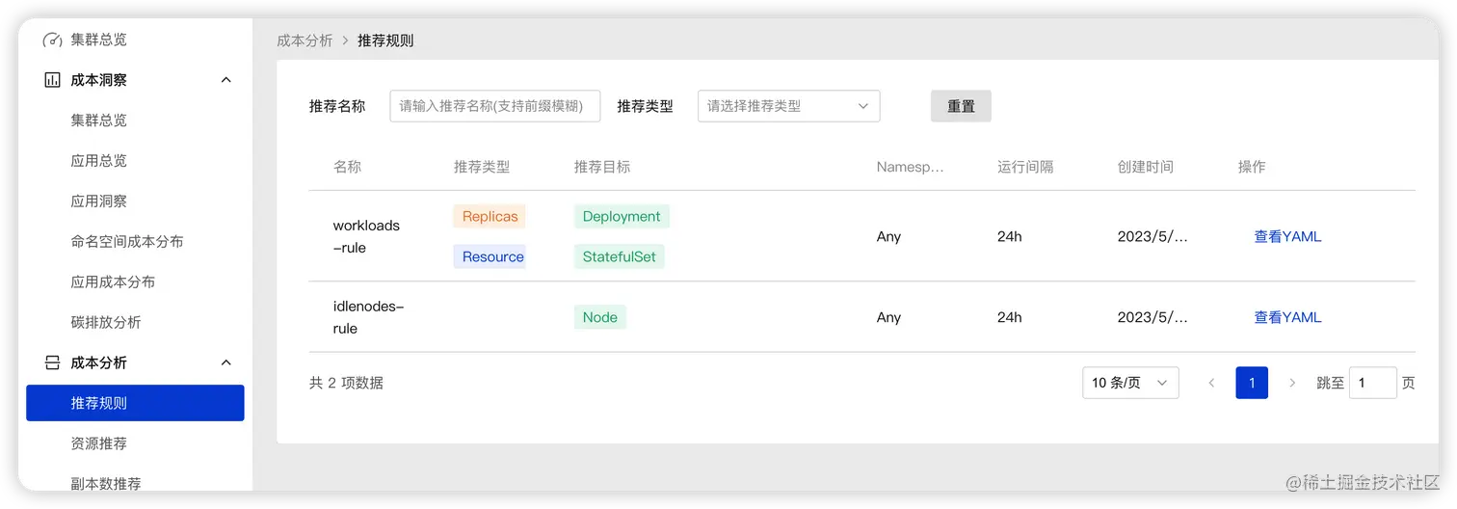Click creation date in workloads-rule row
The image size is (1457, 509).
pyautogui.click(x=1152, y=236)
